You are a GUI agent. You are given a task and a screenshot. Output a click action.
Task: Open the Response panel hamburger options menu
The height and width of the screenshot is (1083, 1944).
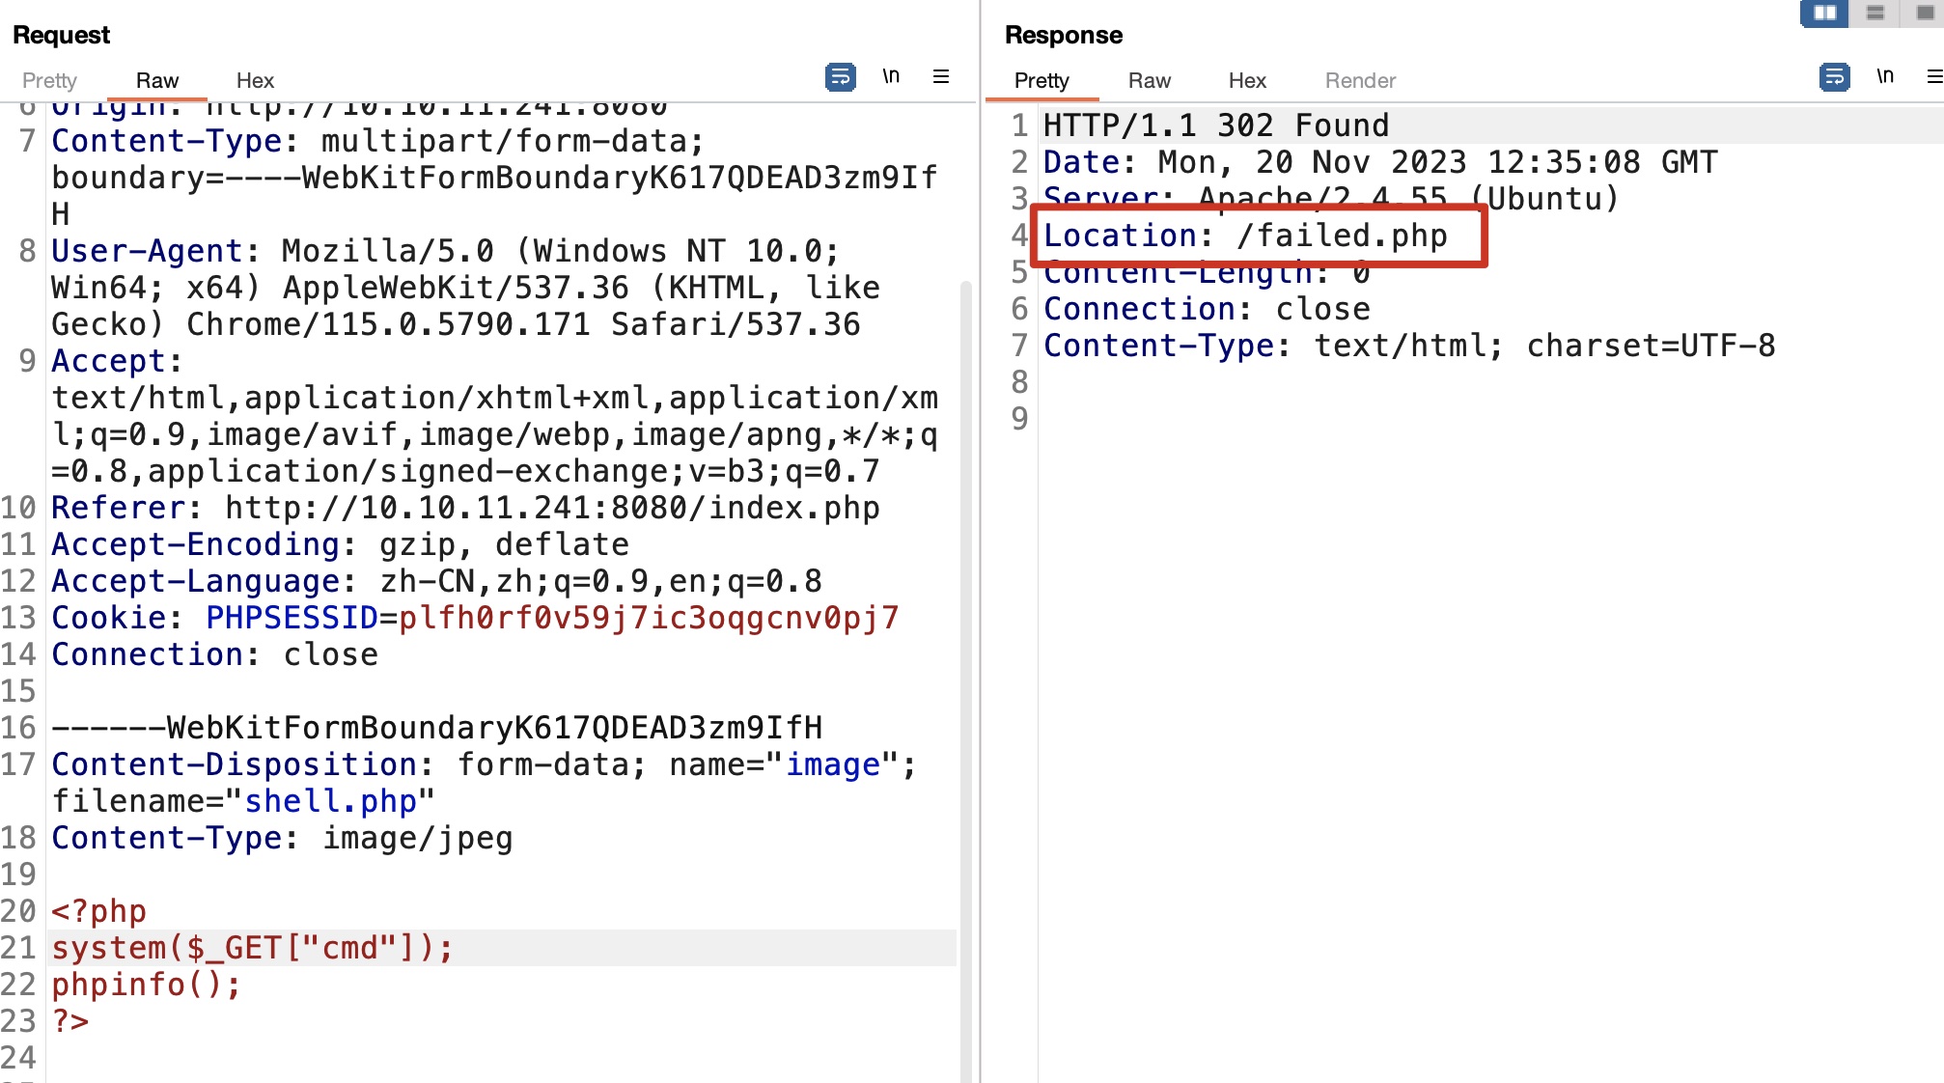click(x=1934, y=76)
